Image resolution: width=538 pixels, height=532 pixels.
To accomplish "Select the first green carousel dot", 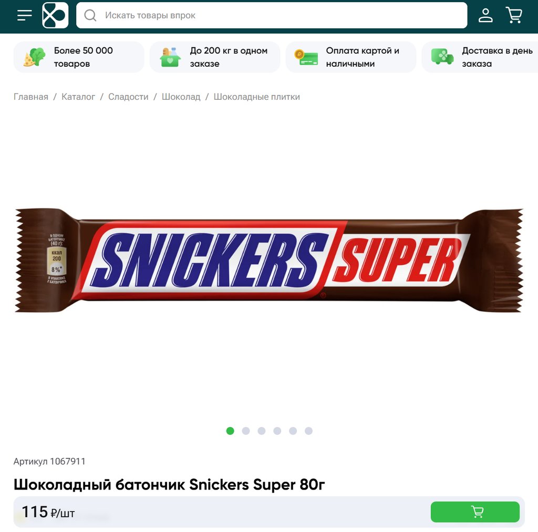I will (230, 431).
